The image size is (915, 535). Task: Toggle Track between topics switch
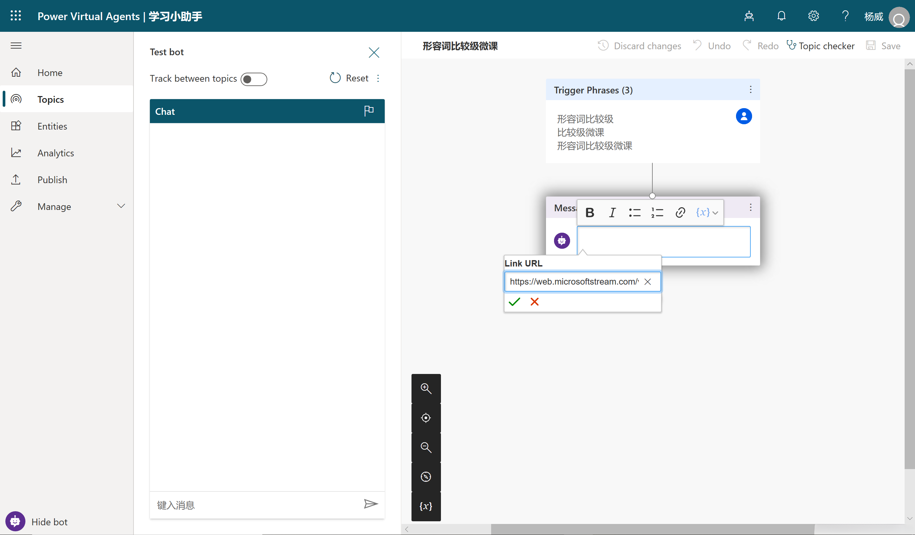pyautogui.click(x=254, y=79)
